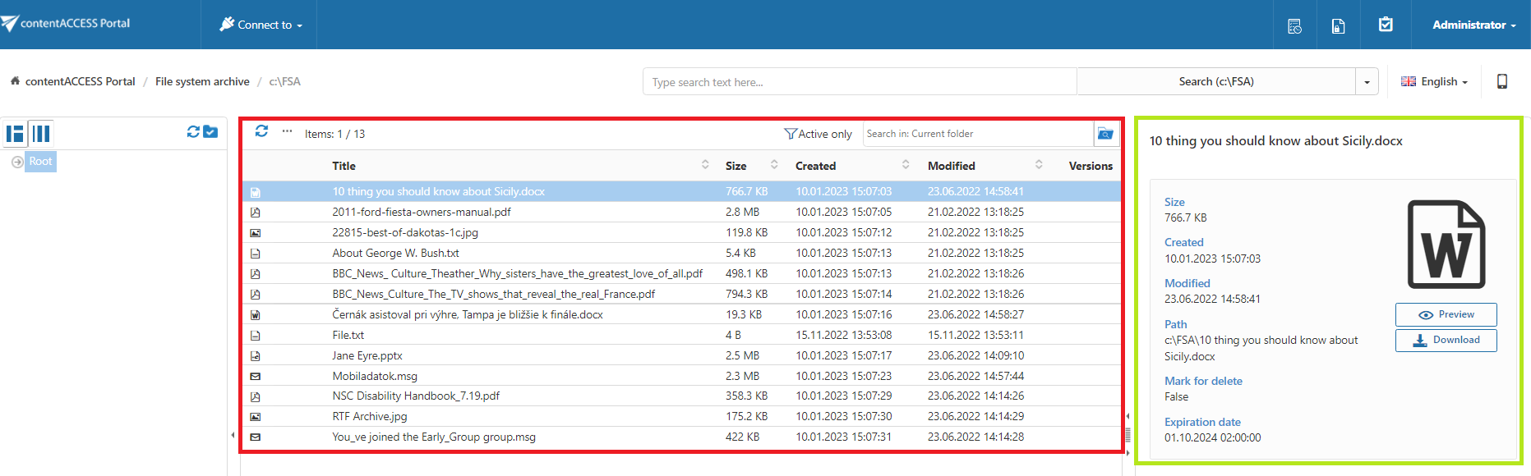1531x476 pixels.
Task: Expand the English language dropdown
Action: (x=1435, y=81)
